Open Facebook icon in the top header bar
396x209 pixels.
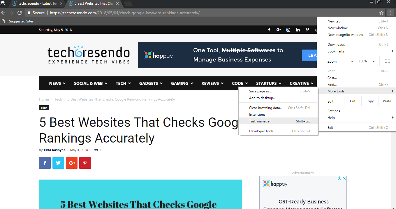269,30
